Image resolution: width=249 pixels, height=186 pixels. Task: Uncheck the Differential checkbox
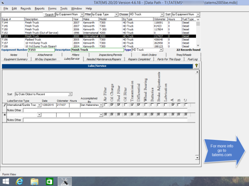(x=139, y=105)
